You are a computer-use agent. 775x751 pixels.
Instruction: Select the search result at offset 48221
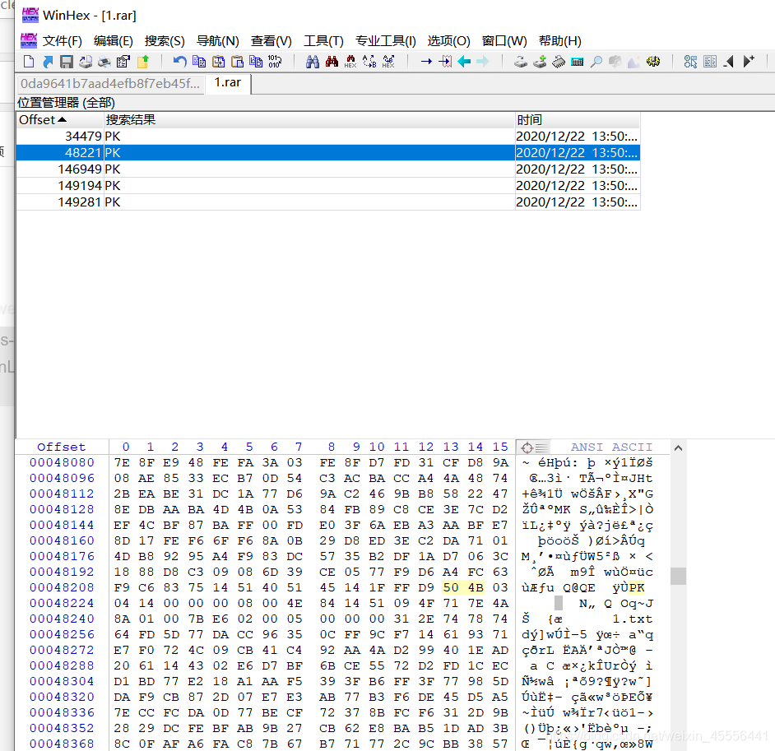coord(328,153)
